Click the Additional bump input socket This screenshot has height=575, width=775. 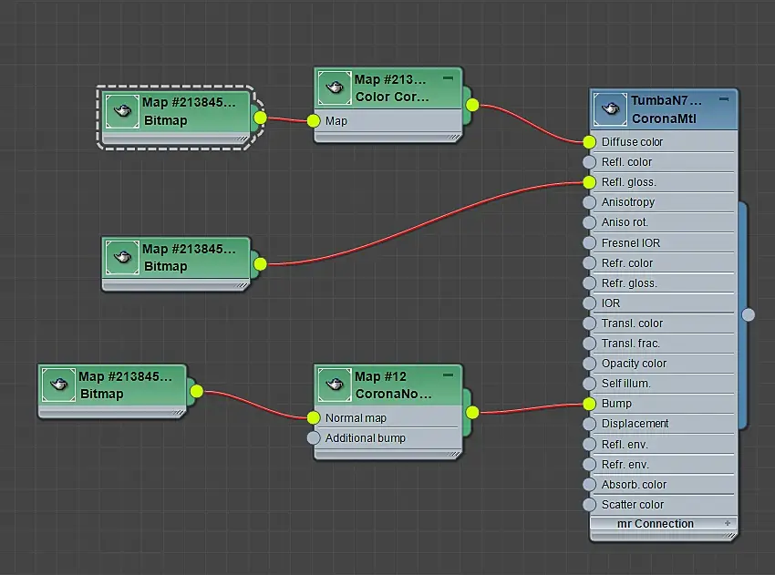click(314, 438)
